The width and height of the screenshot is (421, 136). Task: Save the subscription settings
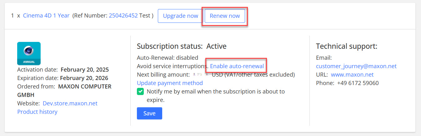[x=149, y=113]
